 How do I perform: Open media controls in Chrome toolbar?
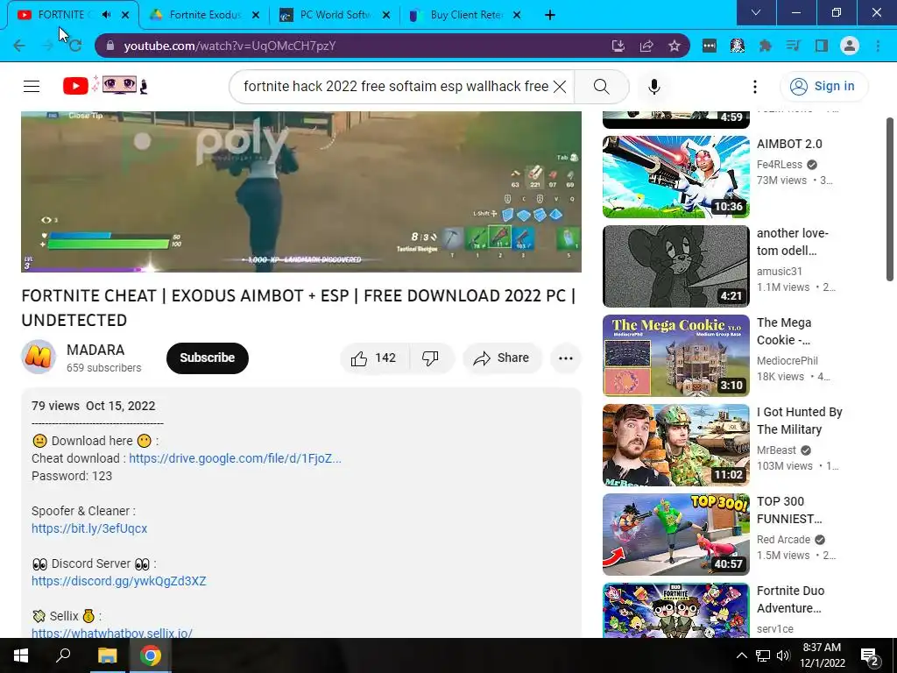pyautogui.click(x=793, y=46)
